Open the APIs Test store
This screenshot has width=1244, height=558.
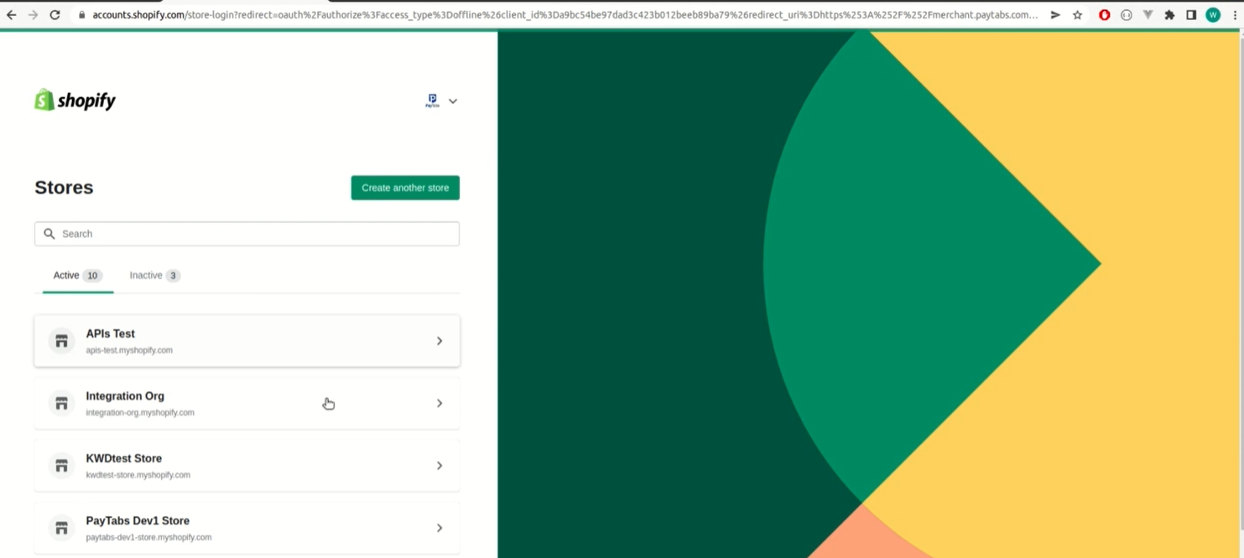247,341
